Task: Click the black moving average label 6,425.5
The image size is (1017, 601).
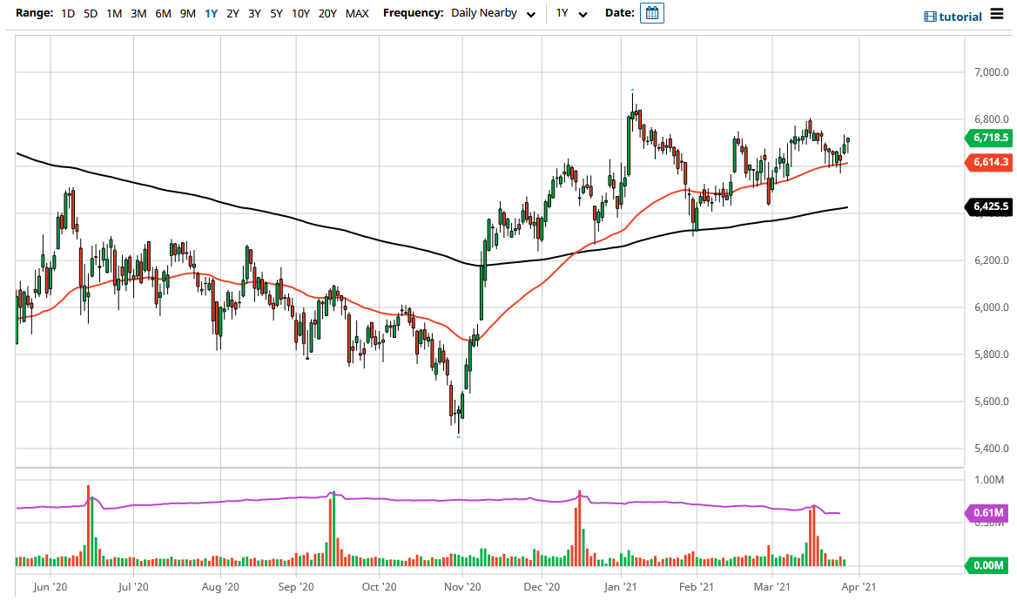Action: click(x=989, y=206)
